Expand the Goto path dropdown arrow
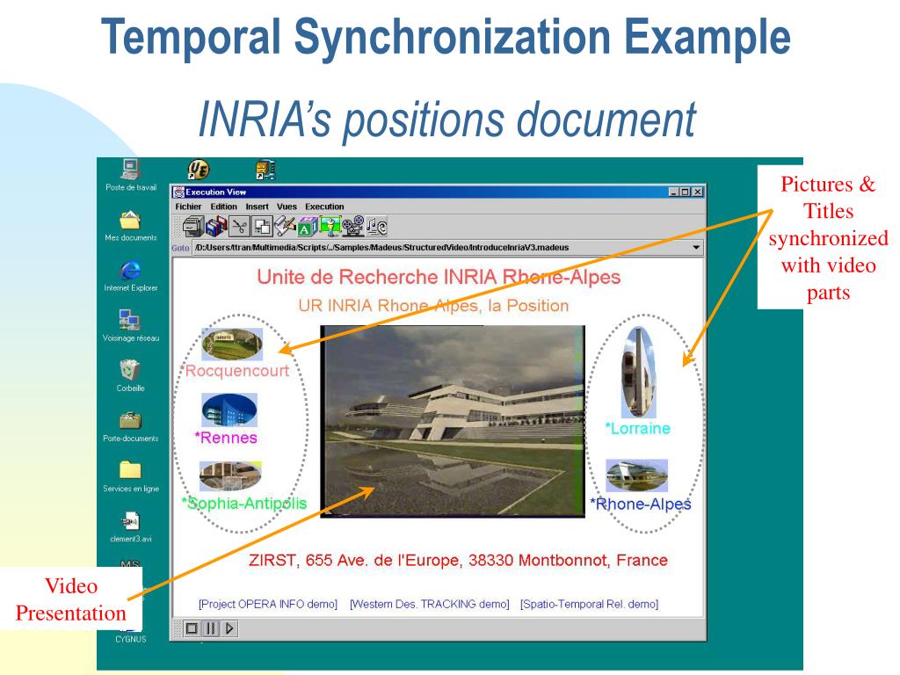Screen dimensions: 900x675 click(x=696, y=247)
